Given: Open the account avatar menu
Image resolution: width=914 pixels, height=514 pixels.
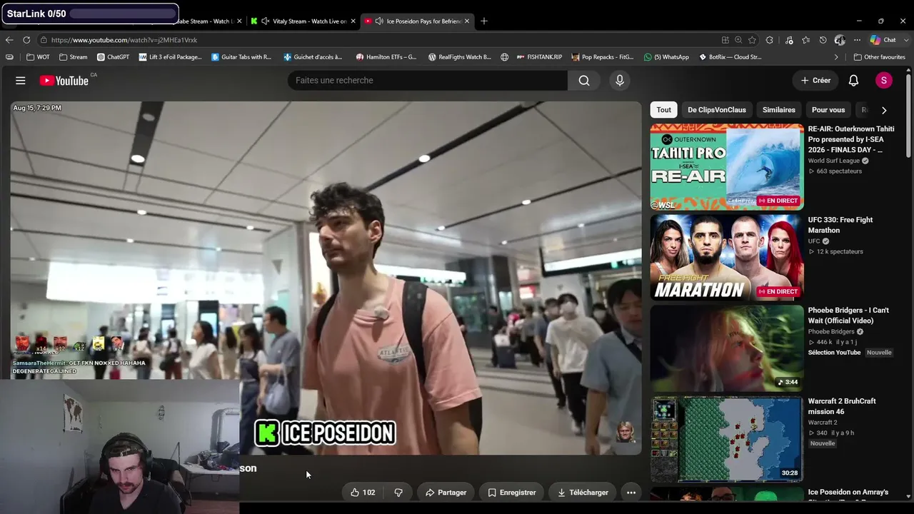Looking at the screenshot, I should point(884,81).
